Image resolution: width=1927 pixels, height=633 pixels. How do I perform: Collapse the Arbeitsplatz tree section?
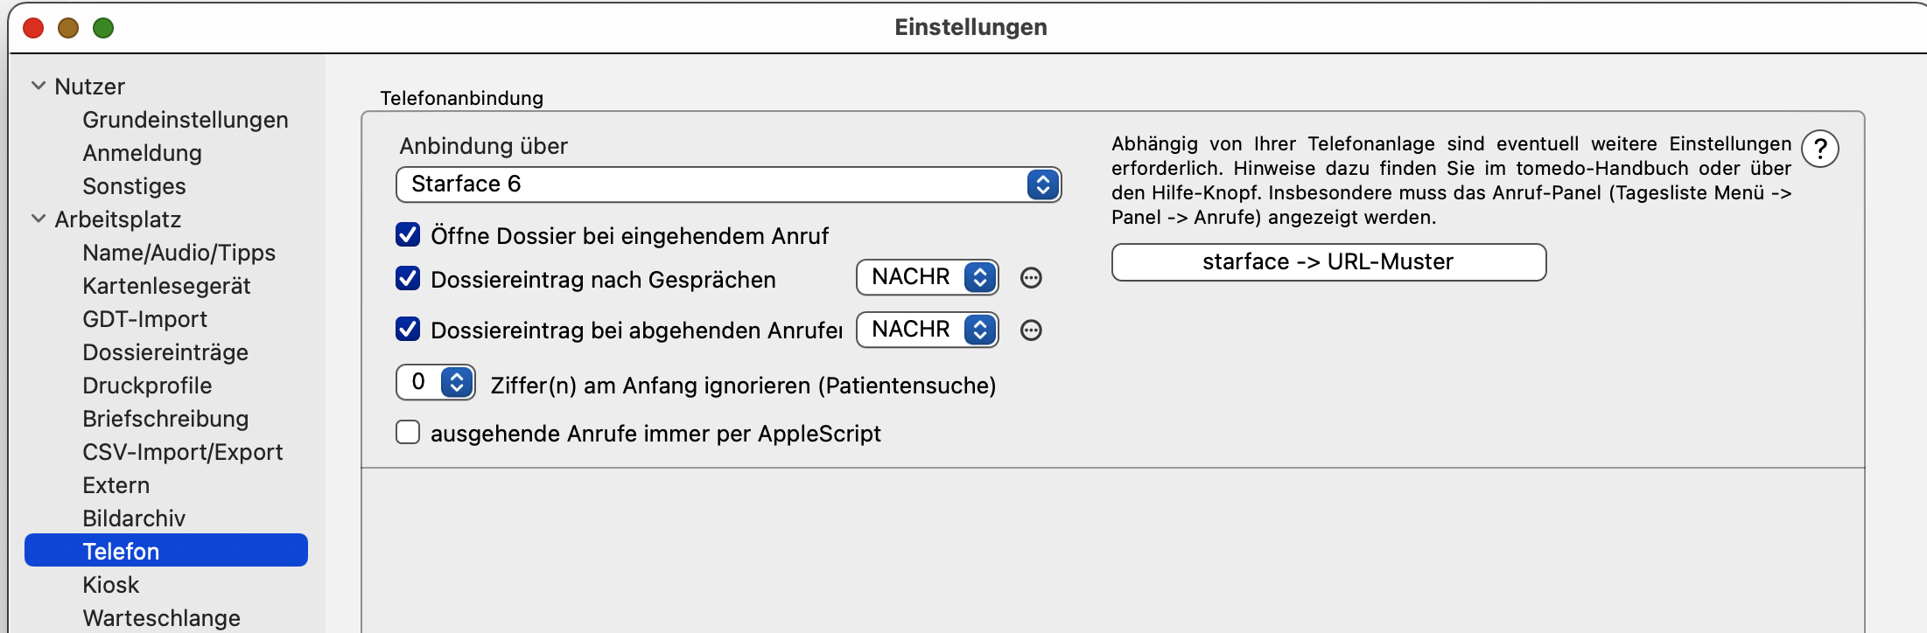tap(39, 219)
